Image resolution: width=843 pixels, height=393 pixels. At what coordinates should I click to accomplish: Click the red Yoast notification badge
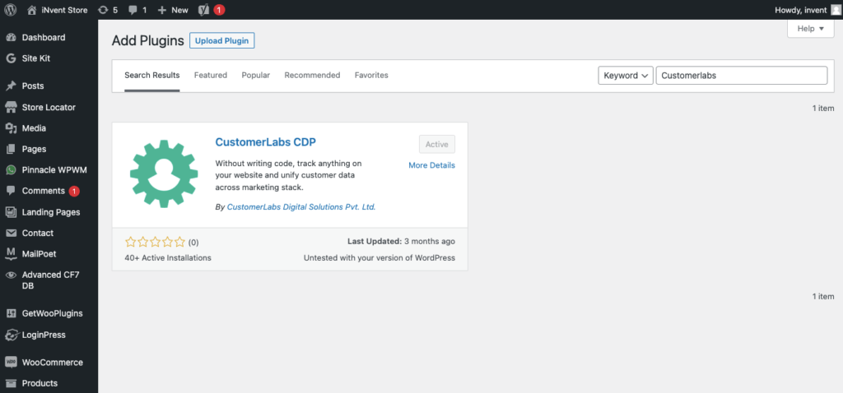point(219,10)
